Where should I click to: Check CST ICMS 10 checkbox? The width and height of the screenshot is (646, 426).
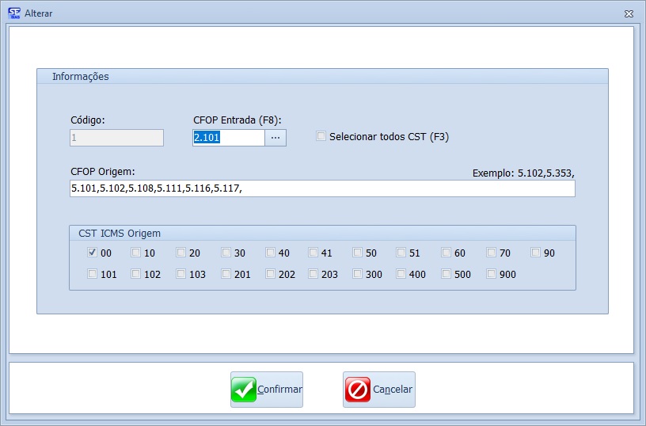[136, 253]
